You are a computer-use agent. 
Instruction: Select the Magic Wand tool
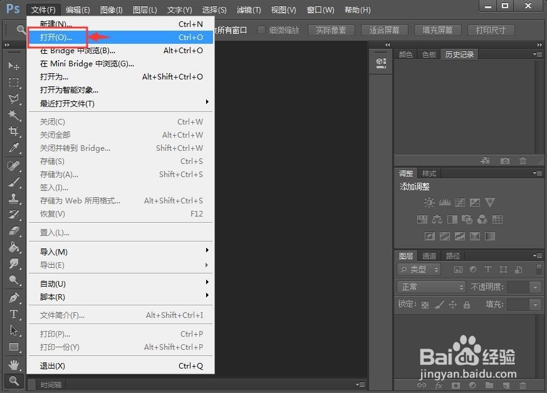(x=14, y=115)
